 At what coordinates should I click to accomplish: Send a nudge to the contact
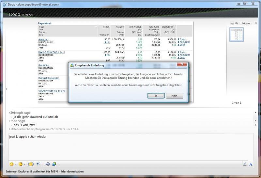(x=31, y=164)
